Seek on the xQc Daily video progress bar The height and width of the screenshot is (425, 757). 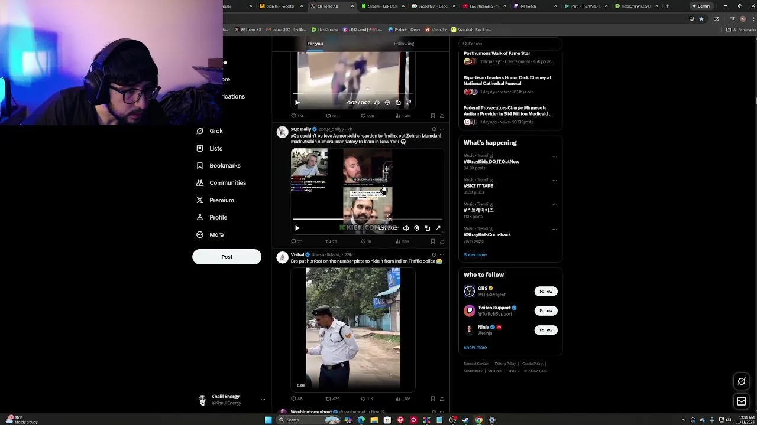367,219
